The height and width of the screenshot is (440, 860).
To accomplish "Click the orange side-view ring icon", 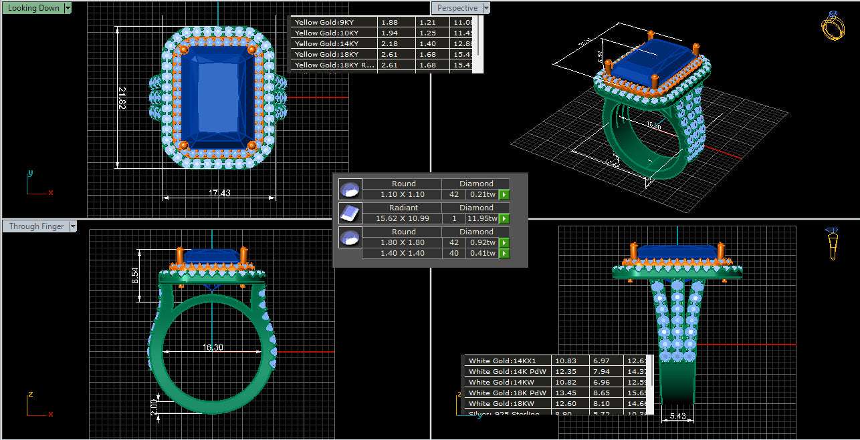I will click(x=833, y=244).
